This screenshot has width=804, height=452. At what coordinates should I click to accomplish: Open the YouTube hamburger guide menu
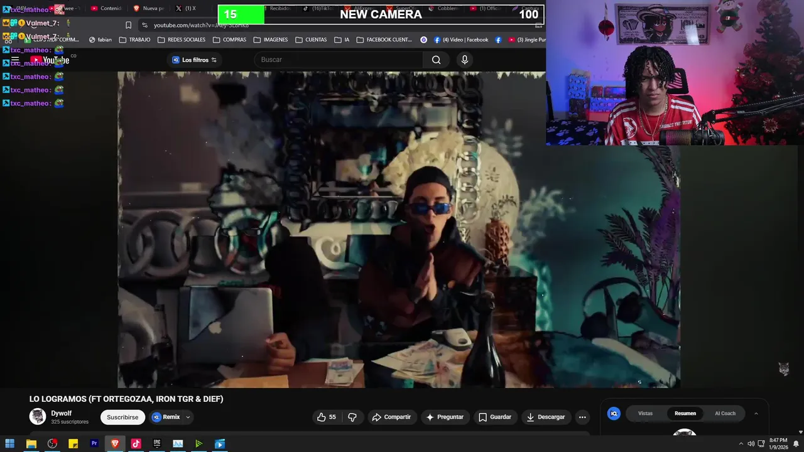point(15,60)
